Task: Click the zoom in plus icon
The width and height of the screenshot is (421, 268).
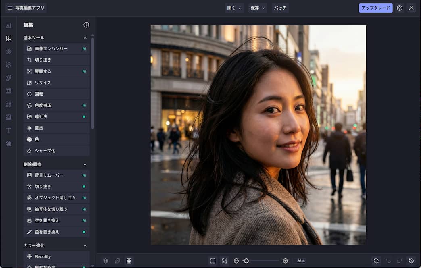Action: point(286,261)
